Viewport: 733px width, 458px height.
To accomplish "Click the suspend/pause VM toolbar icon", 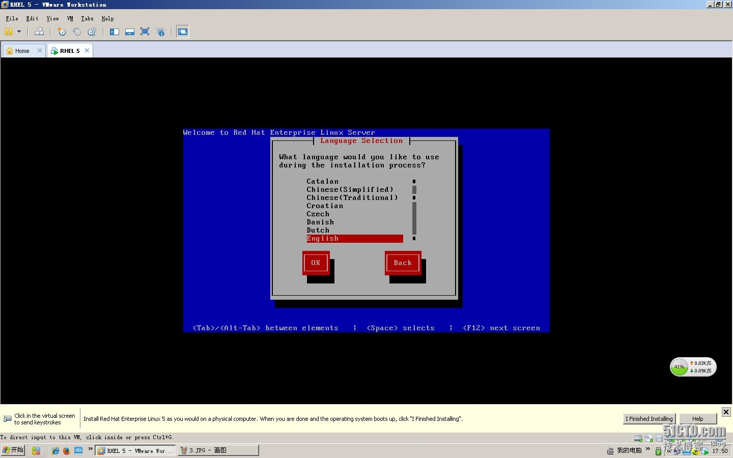I will (x=9, y=32).
